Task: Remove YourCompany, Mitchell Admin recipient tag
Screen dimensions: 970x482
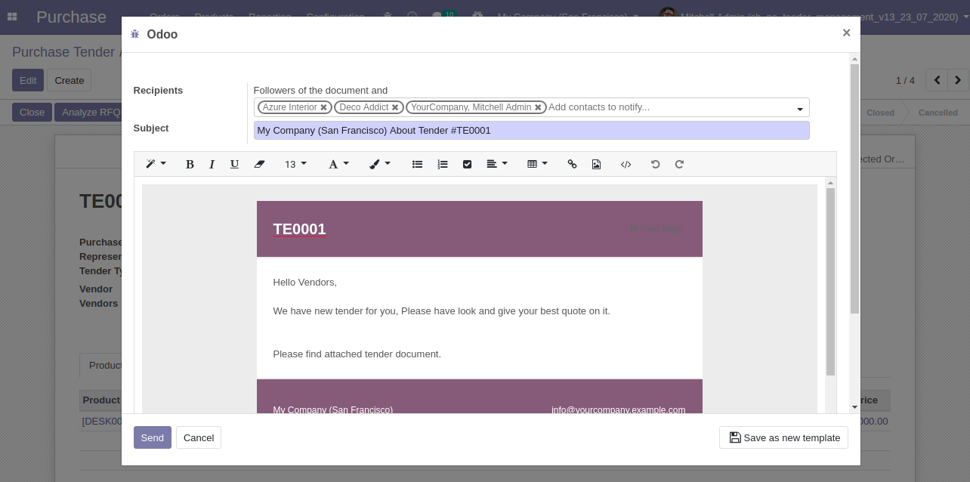Action: pyautogui.click(x=538, y=107)
